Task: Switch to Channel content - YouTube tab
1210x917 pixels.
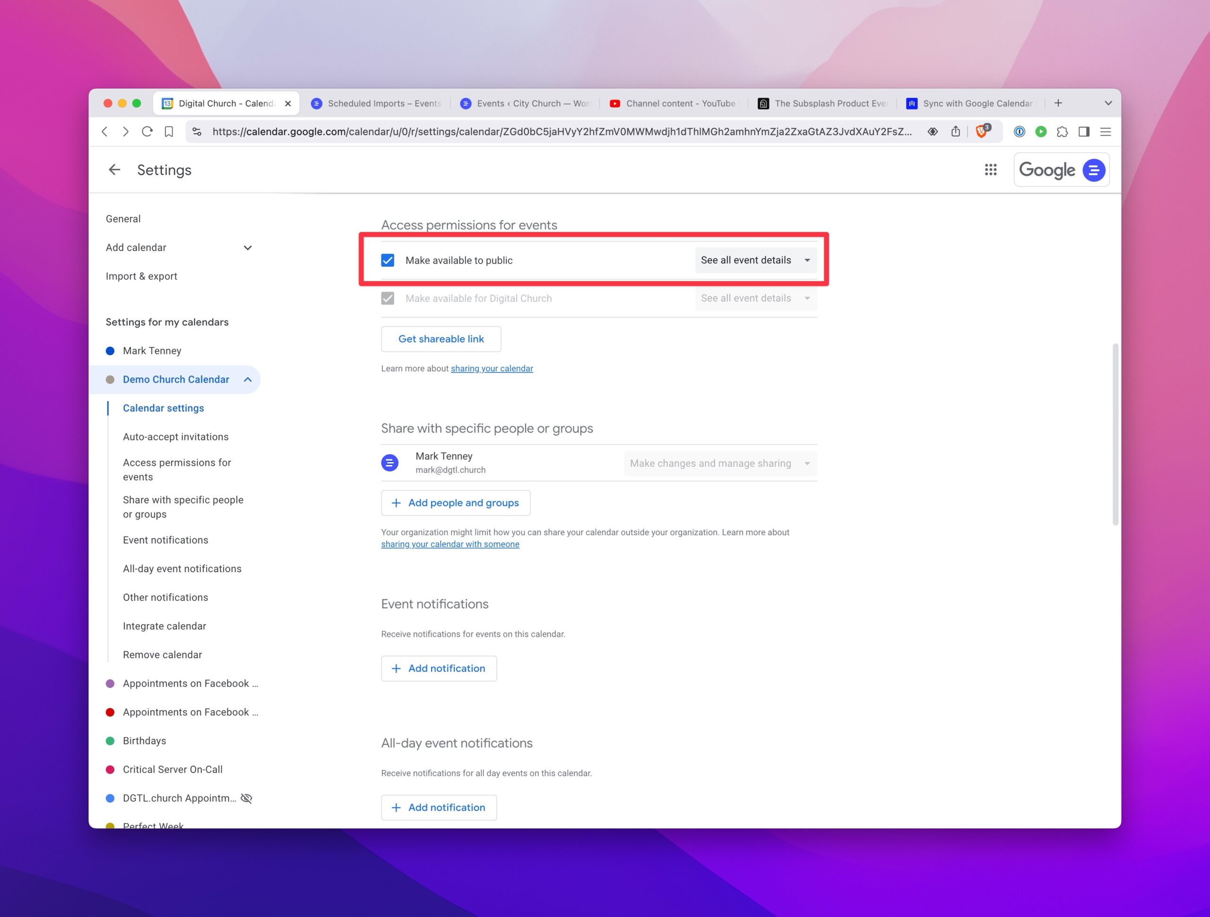Action: point(674,103)
